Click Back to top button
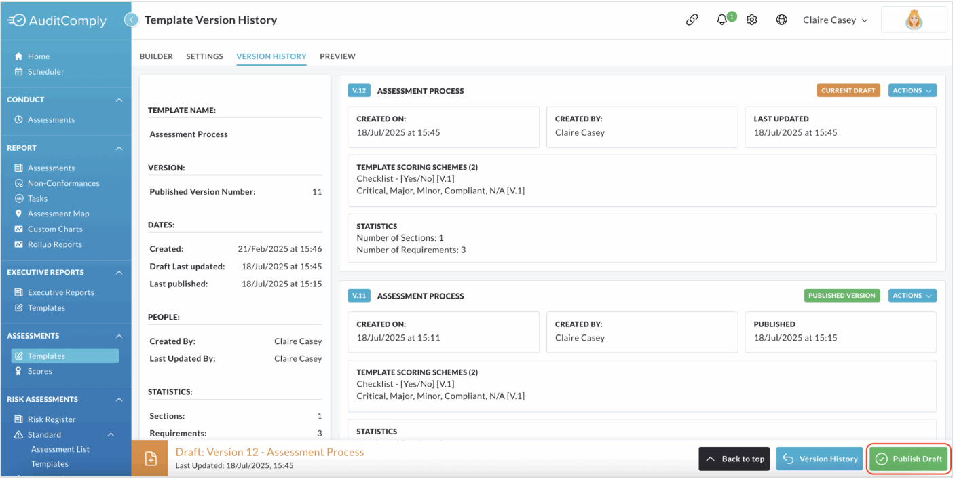Screen dimensions: 957x479 coord(734,459)
